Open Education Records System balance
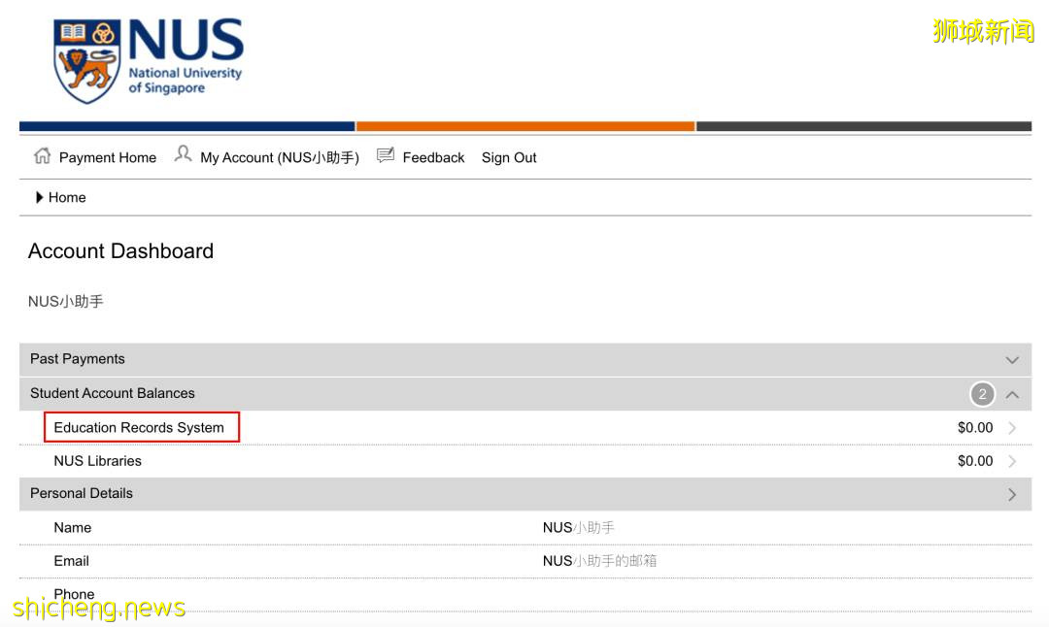The image size is (1049, 627). coord(139,427)
